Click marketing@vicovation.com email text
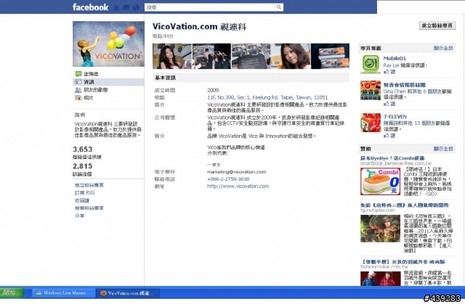Viewport: 465px width, 304px height. [236, 172]
